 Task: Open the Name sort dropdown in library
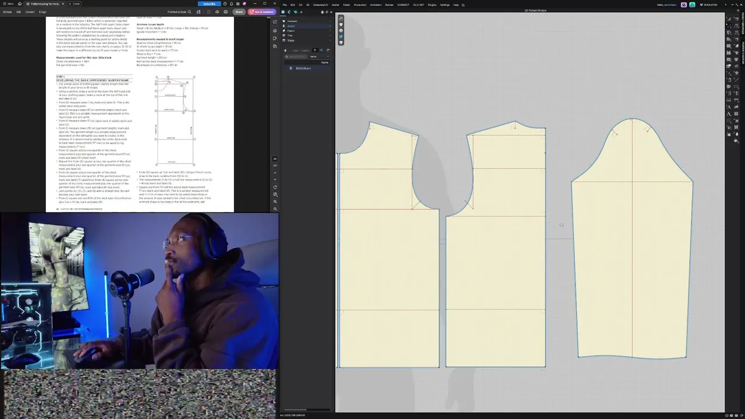pos(319,56)
